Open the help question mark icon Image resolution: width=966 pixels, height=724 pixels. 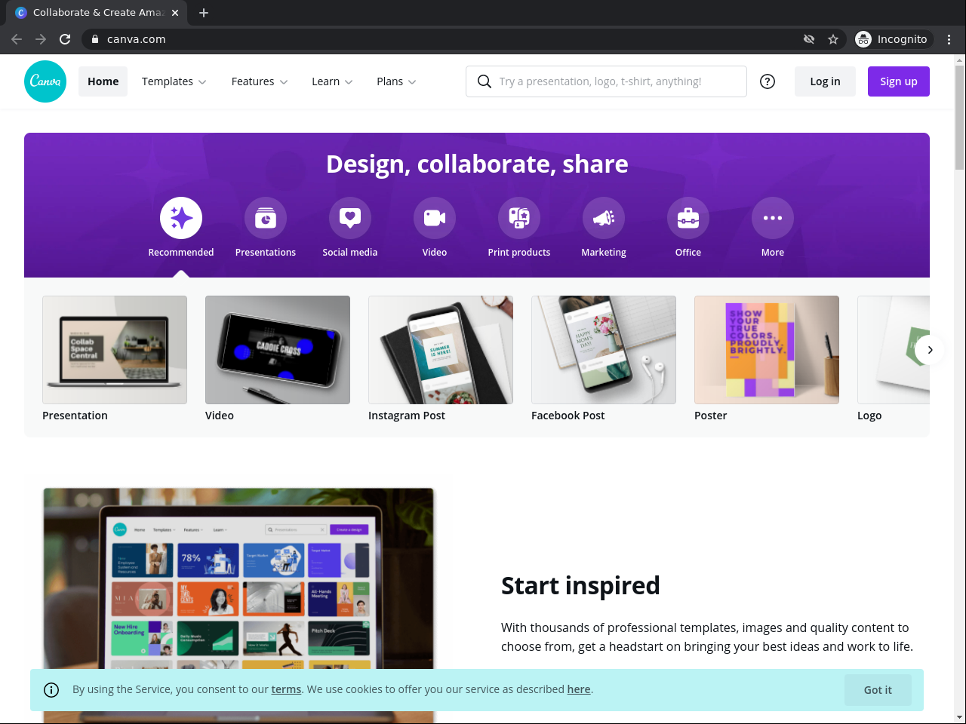pyautogui.click(x=768, y=81)
